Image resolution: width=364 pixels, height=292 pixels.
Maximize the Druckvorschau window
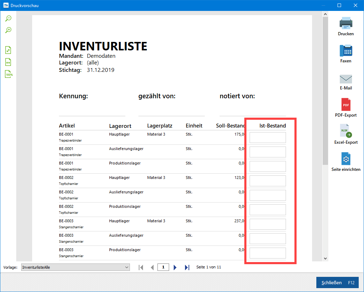[x=339, y=5]
